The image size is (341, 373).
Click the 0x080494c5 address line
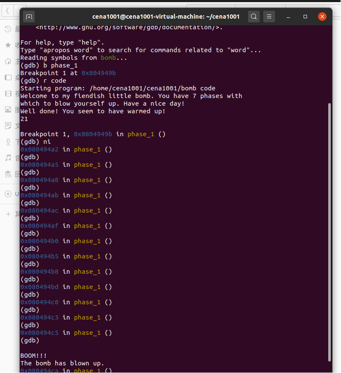(66, 333)
